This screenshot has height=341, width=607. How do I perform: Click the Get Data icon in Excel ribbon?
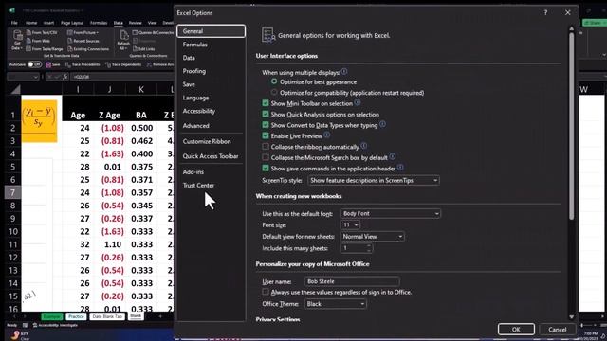[17, 36]
